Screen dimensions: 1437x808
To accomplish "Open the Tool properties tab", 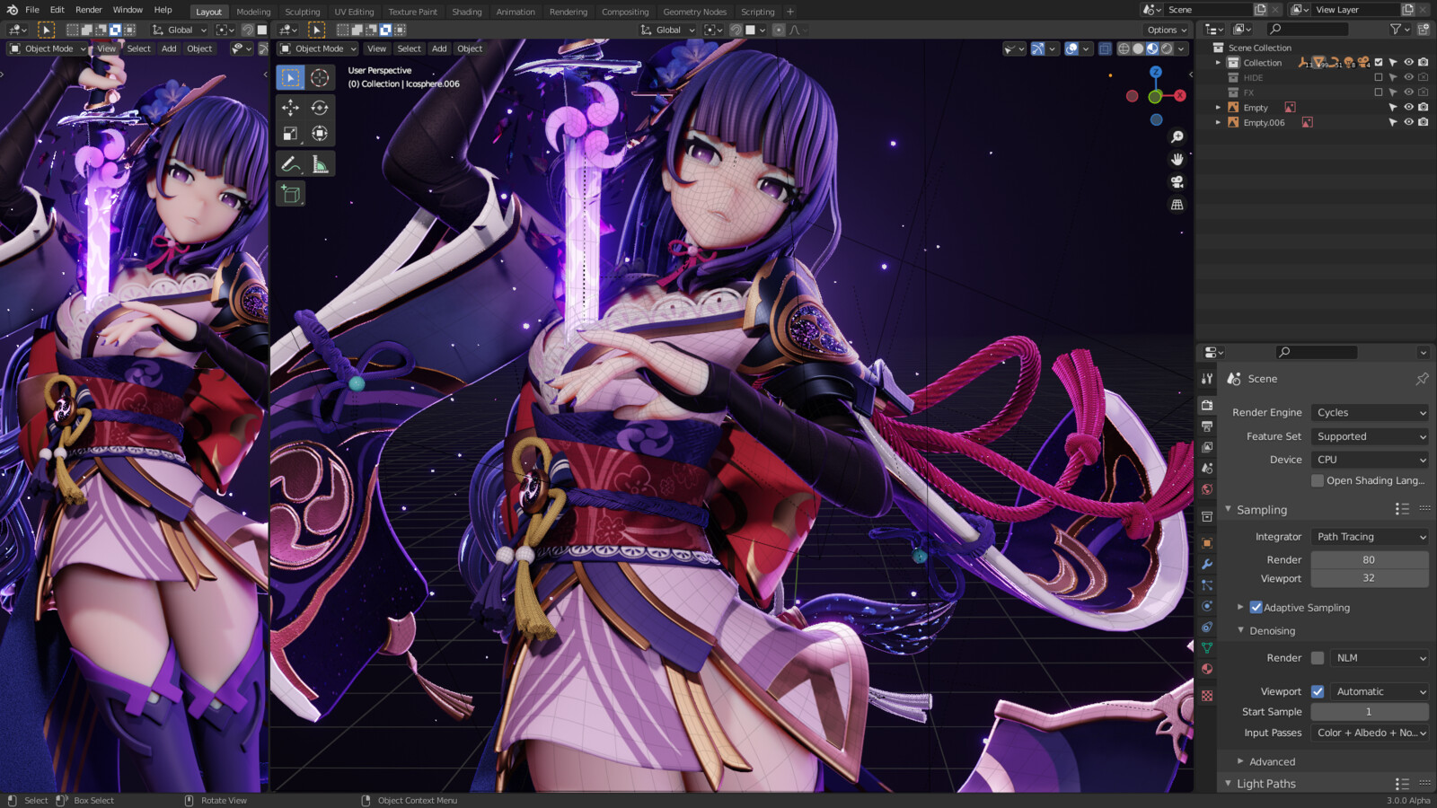I will [1207, 379].
